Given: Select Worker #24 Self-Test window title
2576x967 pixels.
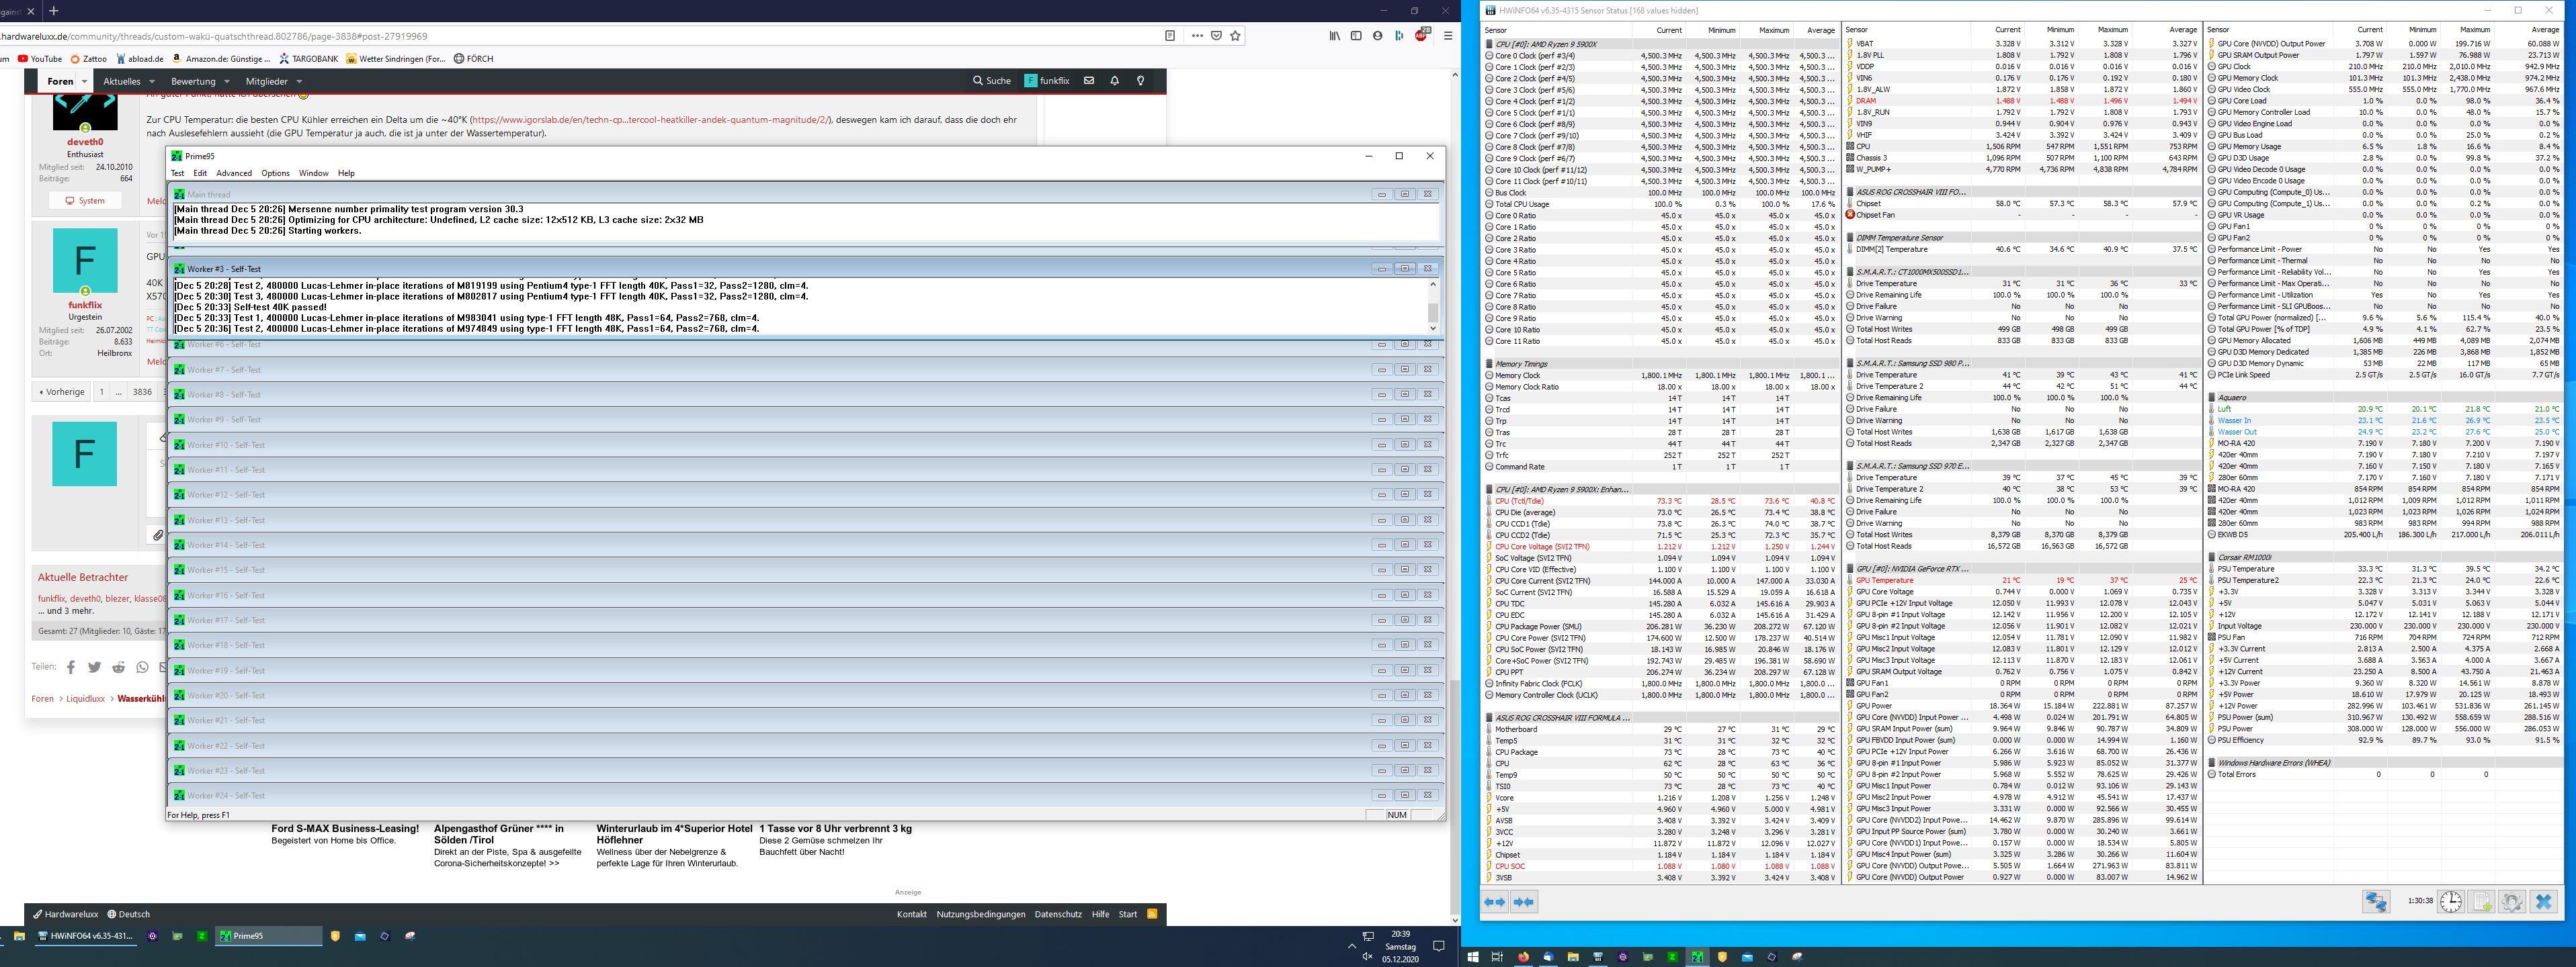Looking at the screenshot, I should tap(226, 795).
